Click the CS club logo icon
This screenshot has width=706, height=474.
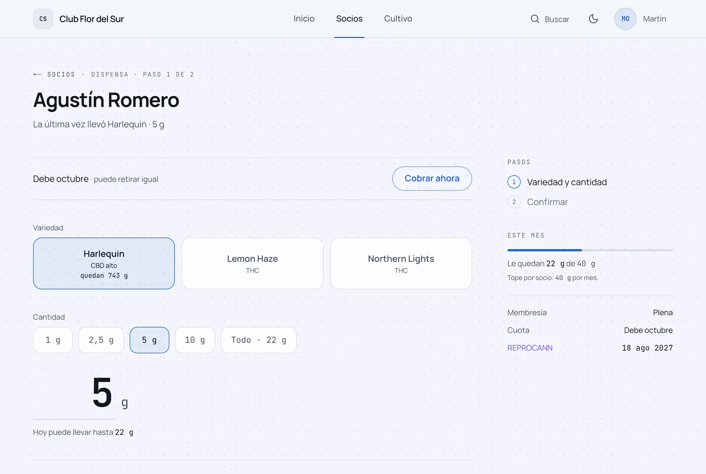43,19
